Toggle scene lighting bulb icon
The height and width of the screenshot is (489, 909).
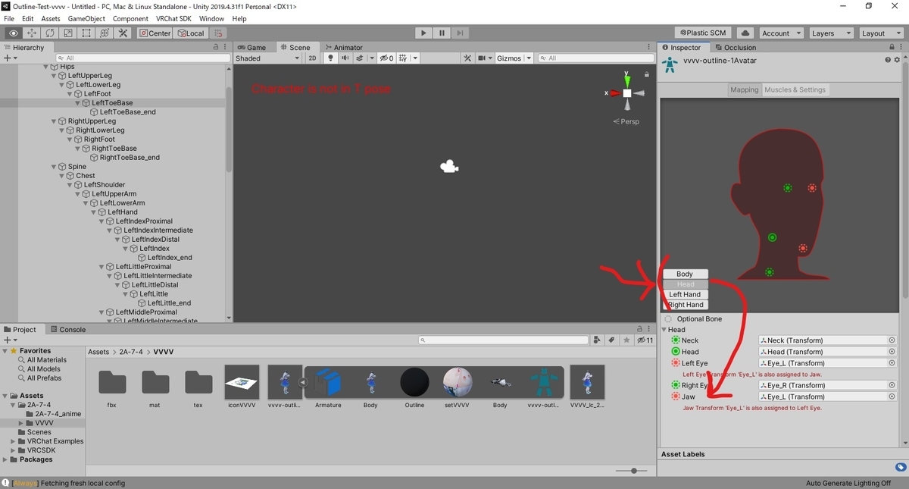click(x=330, y=58)
